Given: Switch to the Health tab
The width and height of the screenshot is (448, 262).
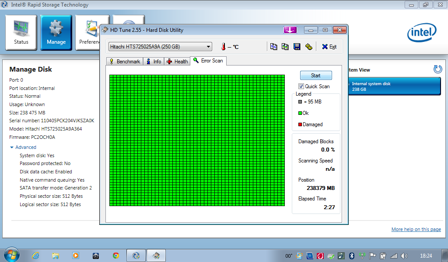Looking at the screenshot, I should tap(177, 61).
